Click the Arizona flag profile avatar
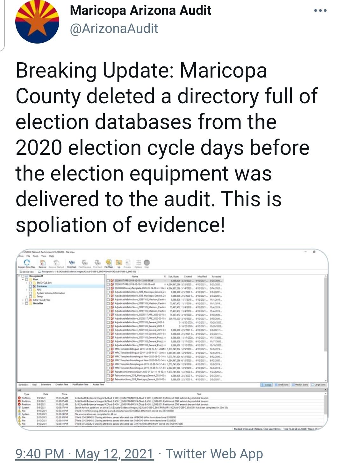This screenshot has height=466, width=344. click(37, 22)
